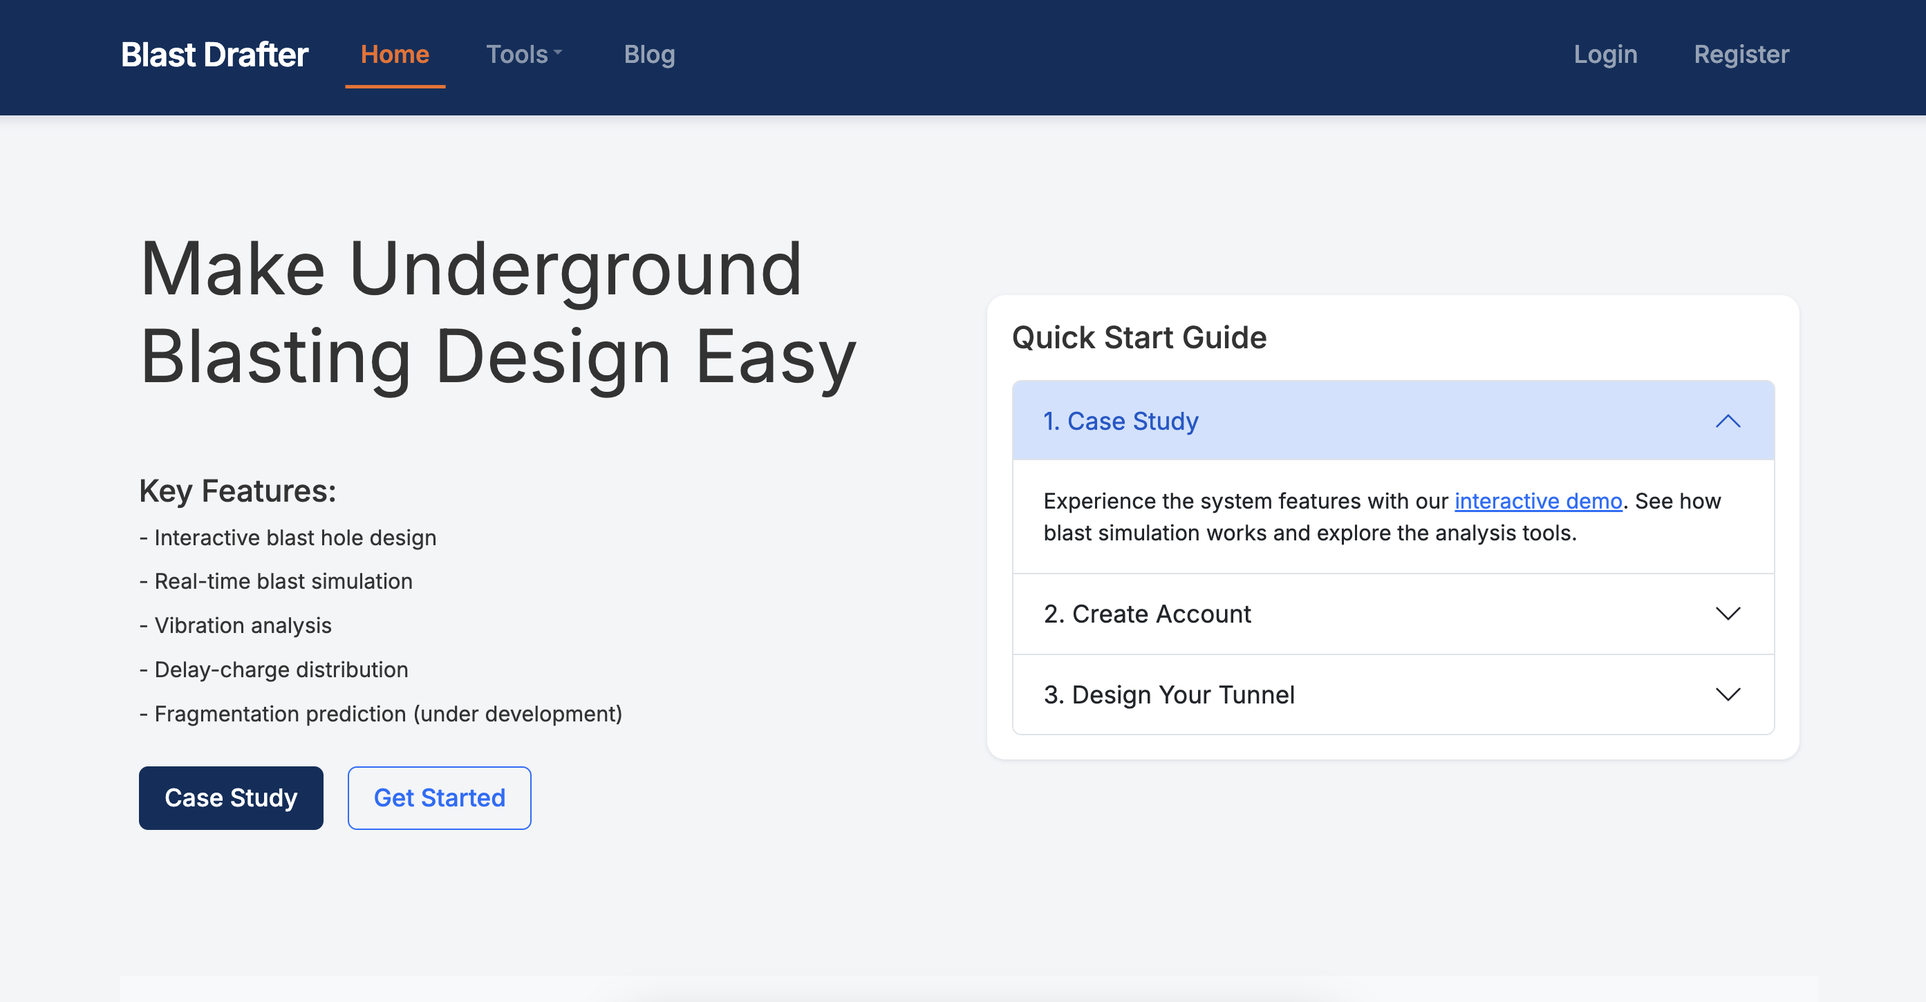Click the dark Case Study button
Viewport: 1926px width, 1002px height.
tap(231, 797)
